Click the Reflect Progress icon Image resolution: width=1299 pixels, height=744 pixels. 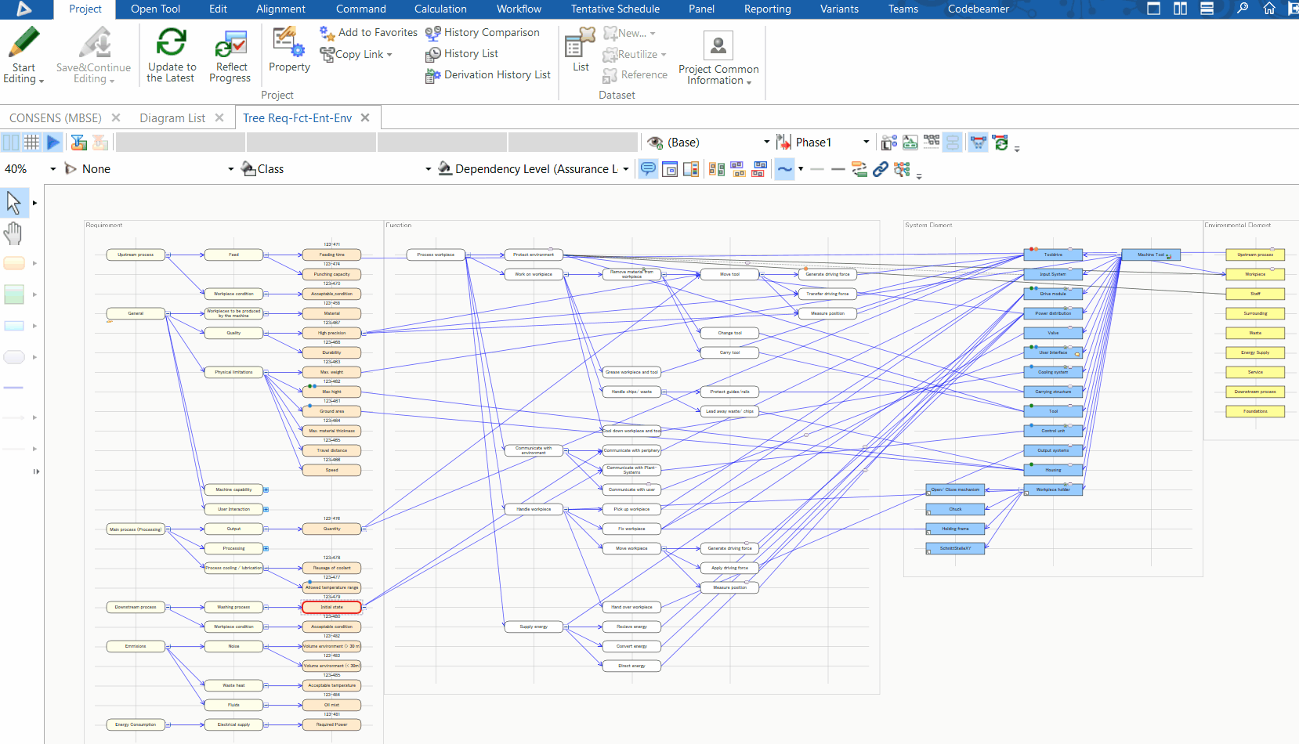pyautogui.click(x=230, y=53)
